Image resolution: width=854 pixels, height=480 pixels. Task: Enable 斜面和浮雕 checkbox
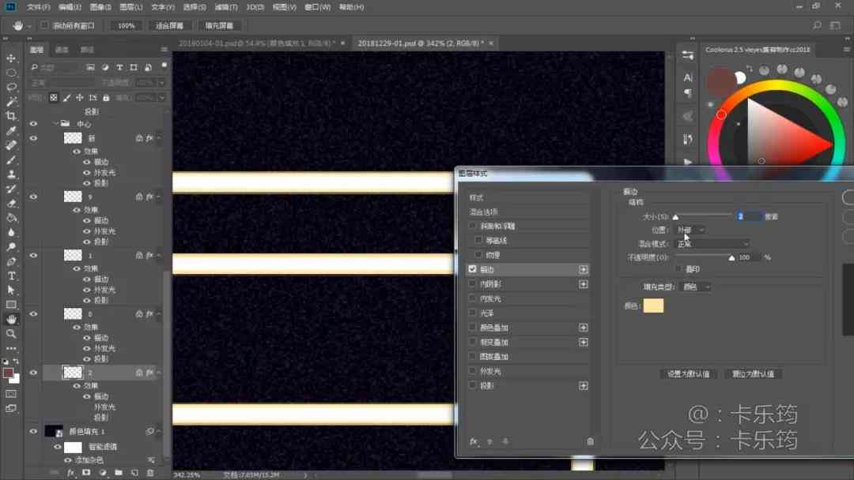[472, 226]
